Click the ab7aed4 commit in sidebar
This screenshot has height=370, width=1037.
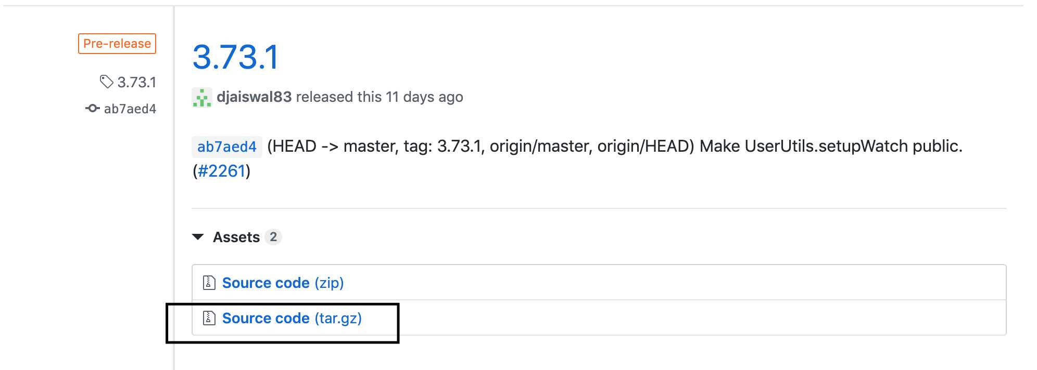point(130,109)
